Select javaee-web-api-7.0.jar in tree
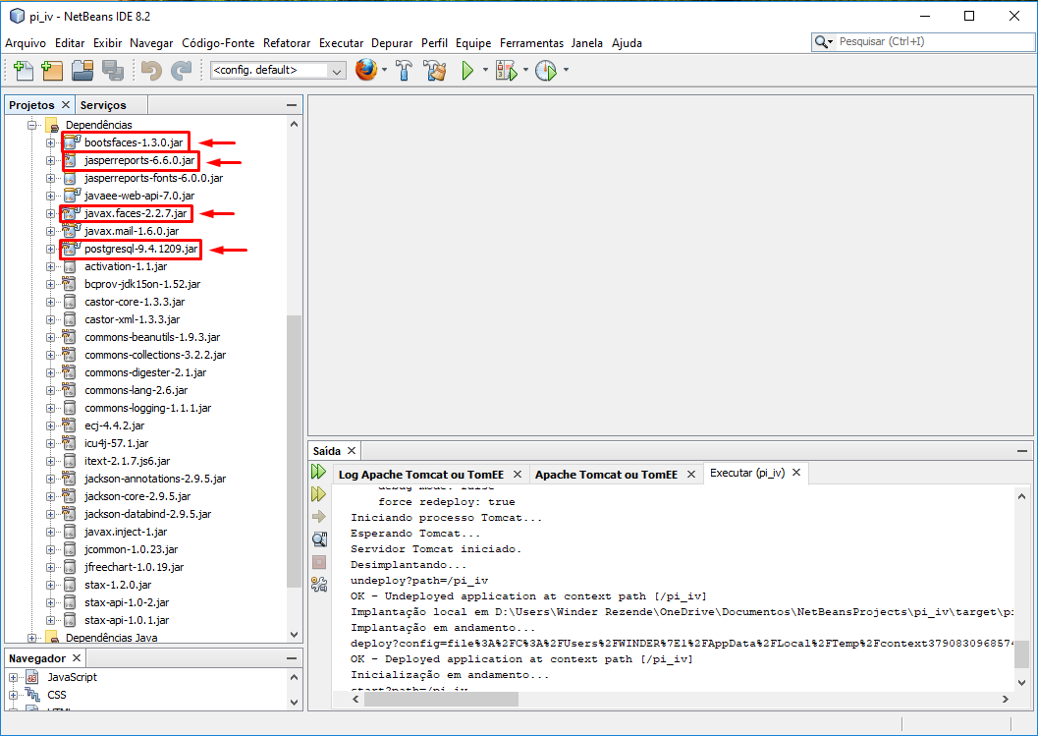This screenshot has height=736, width=1038. pyautogui.click(x=139, y=196)
